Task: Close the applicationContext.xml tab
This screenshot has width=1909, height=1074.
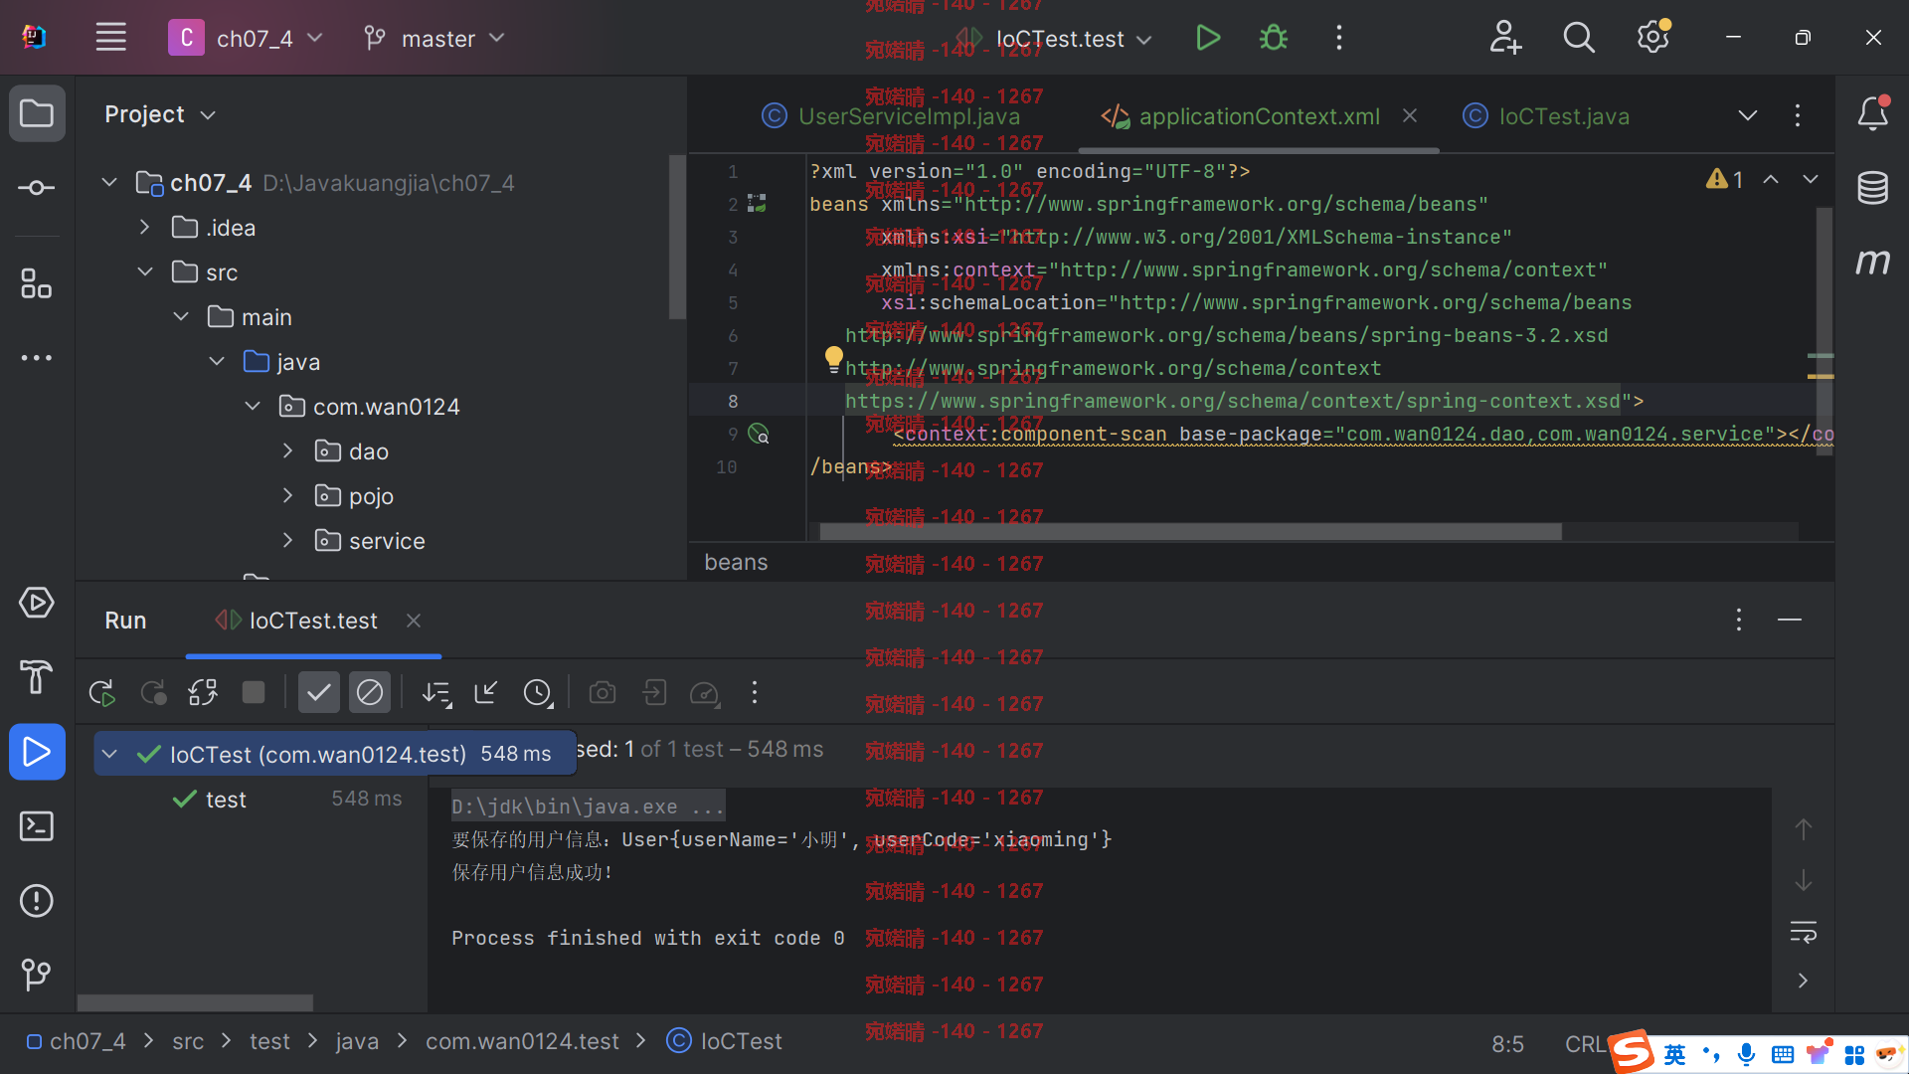Action: (x=1410, y=116)
